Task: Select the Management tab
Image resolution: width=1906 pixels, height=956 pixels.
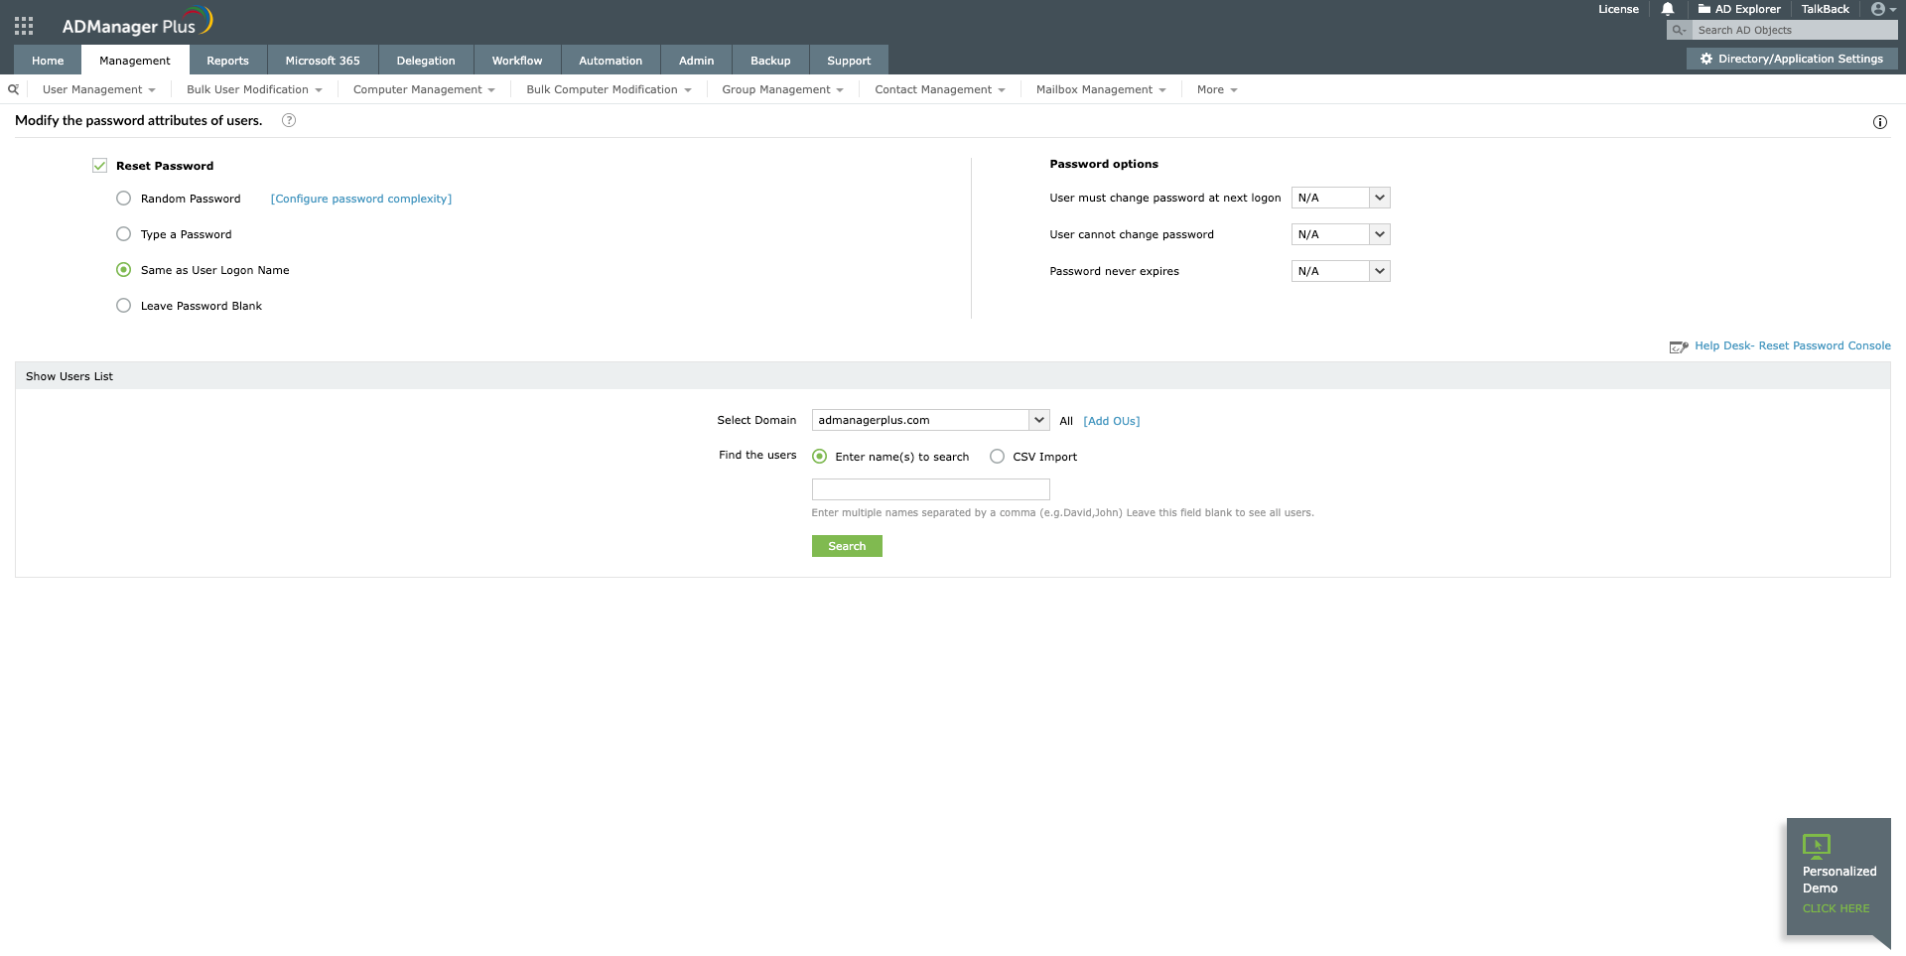Action: [135, 60]
